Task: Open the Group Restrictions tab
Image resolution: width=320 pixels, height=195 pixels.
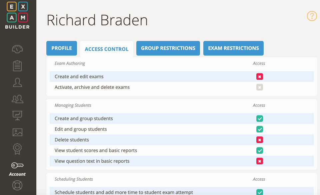Action: pyautogui.click(x=168, y=48)
